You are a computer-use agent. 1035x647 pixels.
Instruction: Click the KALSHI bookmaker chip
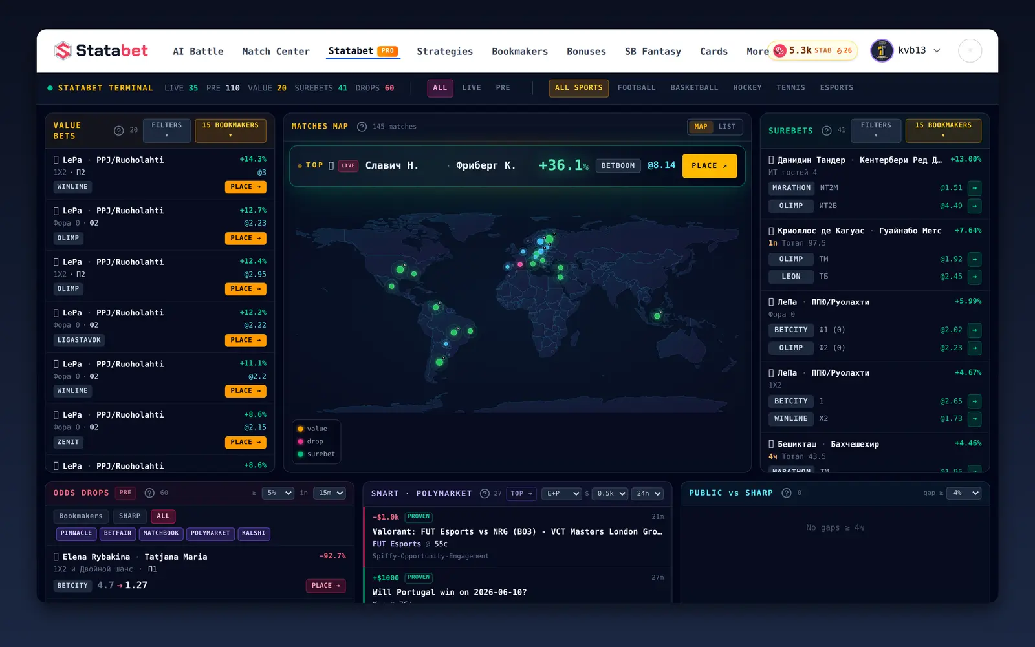(x=254, y=533)
